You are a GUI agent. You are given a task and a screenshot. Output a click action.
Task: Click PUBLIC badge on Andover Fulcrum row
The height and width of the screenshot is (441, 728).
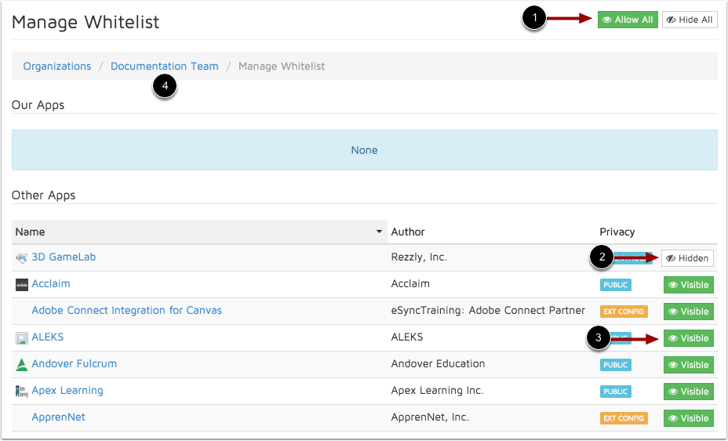615,365
